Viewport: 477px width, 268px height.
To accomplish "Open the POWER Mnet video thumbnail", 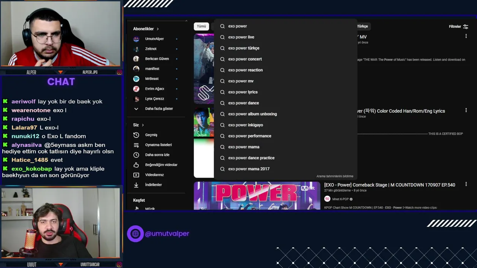I will 257,196.
